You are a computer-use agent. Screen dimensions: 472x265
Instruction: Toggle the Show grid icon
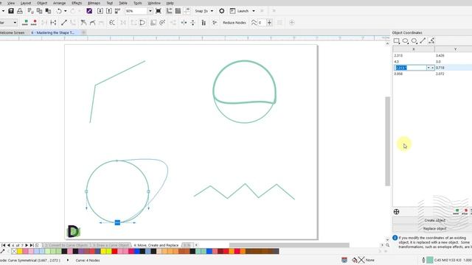coord(178,11)
